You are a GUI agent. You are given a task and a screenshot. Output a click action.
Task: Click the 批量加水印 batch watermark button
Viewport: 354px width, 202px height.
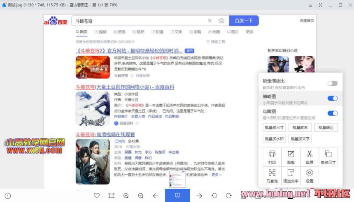point(274,139)
